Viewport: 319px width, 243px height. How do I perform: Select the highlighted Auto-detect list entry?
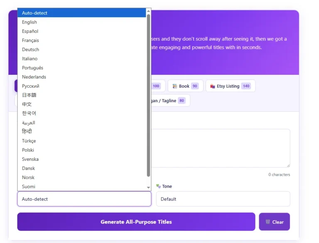coord(34,13)
